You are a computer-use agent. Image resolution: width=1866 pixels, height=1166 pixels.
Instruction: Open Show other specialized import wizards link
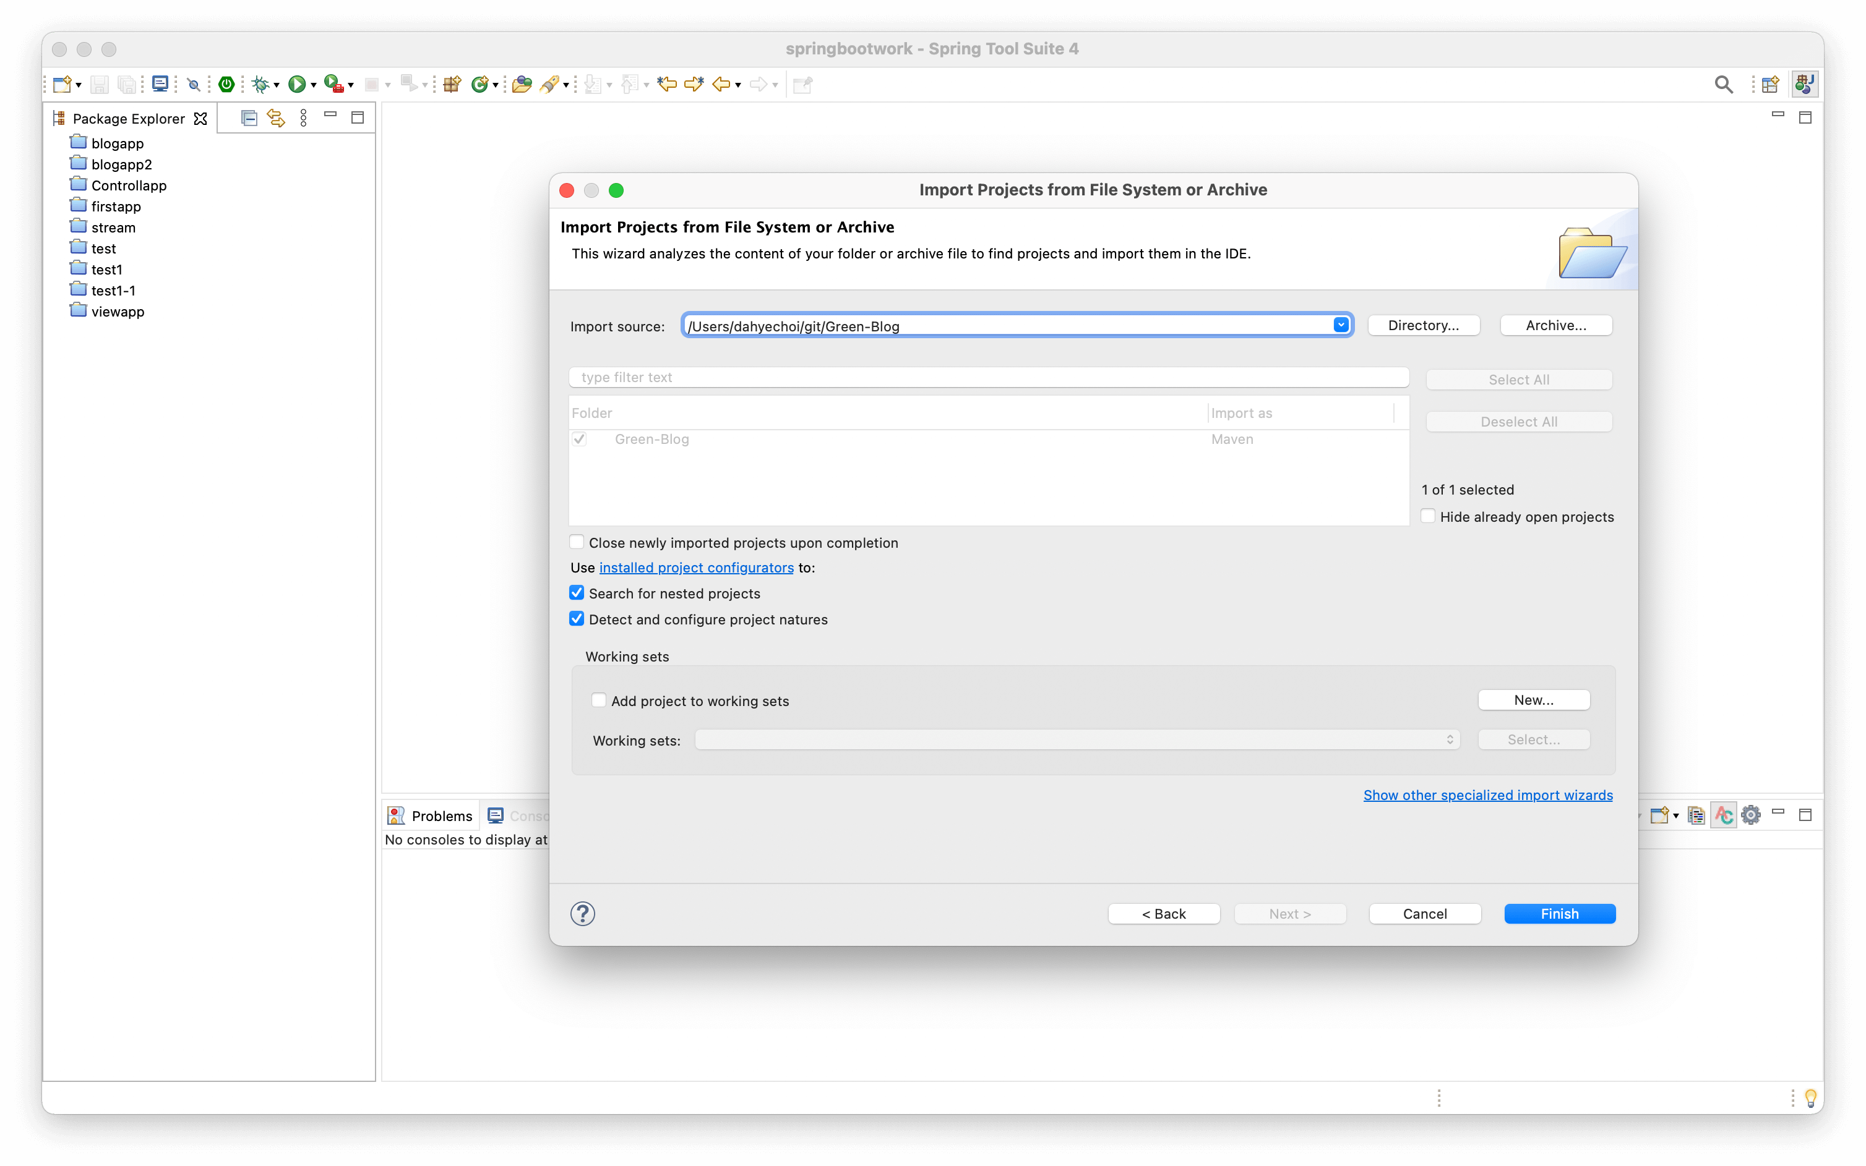coord(1488,795)
